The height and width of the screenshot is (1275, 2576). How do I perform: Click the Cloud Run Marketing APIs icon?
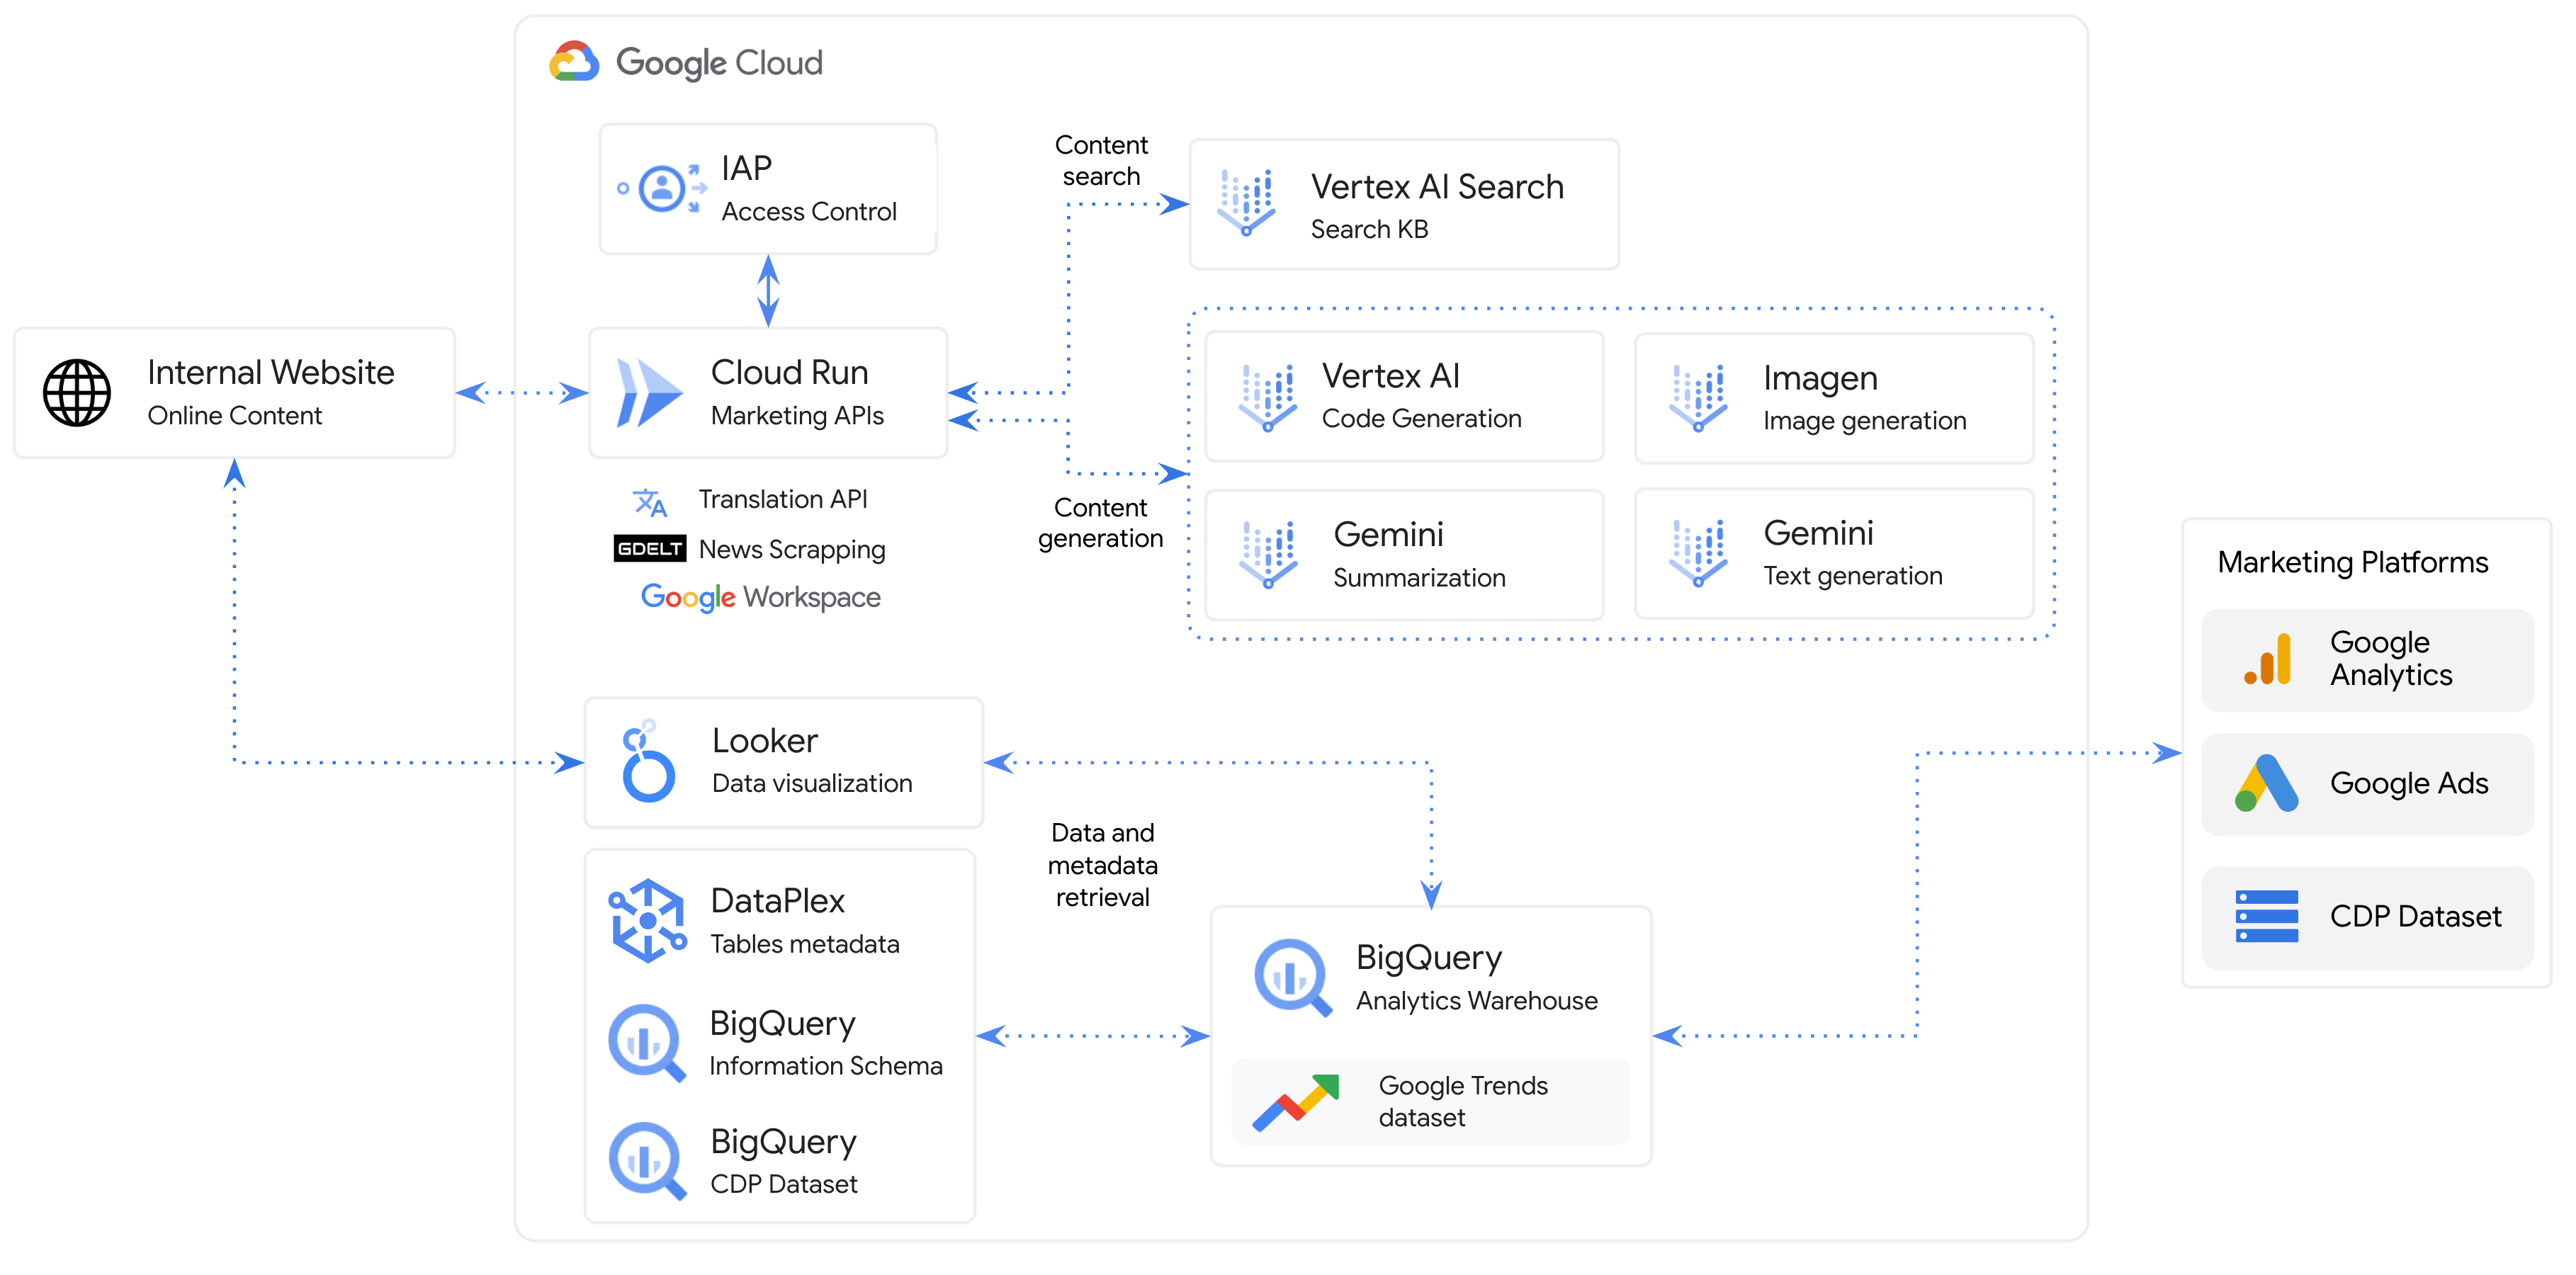[648, 393]
